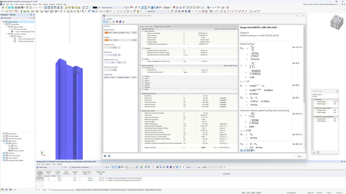
Task: Click first icon below formula panel
Action: [241, 150]
